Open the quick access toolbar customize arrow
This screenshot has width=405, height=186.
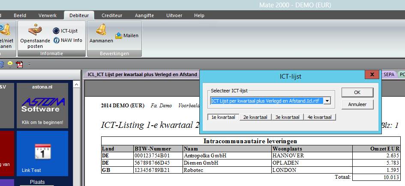click(29, 64)
